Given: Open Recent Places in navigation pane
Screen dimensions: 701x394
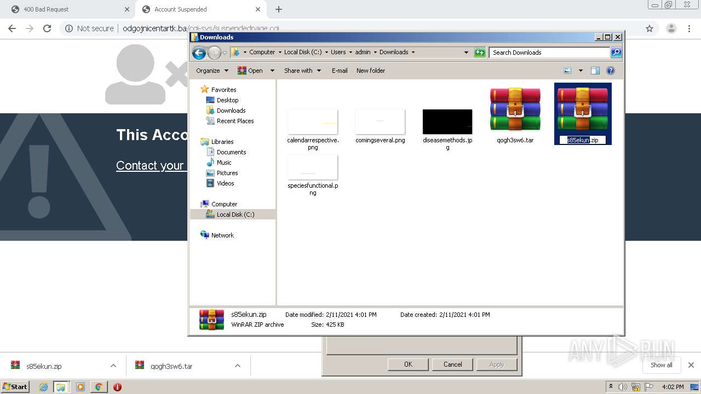Looking at the screenshot, I should pos(235,121).
